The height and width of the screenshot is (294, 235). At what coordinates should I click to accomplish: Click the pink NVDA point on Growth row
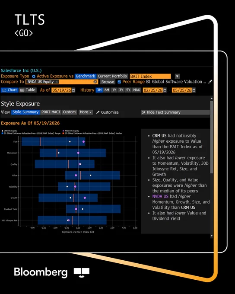(85, 198)
